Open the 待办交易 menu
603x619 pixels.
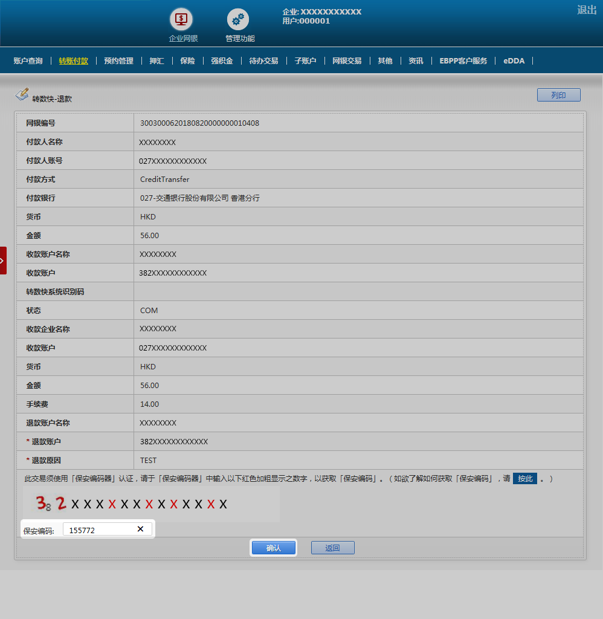[x=263, y=61]
